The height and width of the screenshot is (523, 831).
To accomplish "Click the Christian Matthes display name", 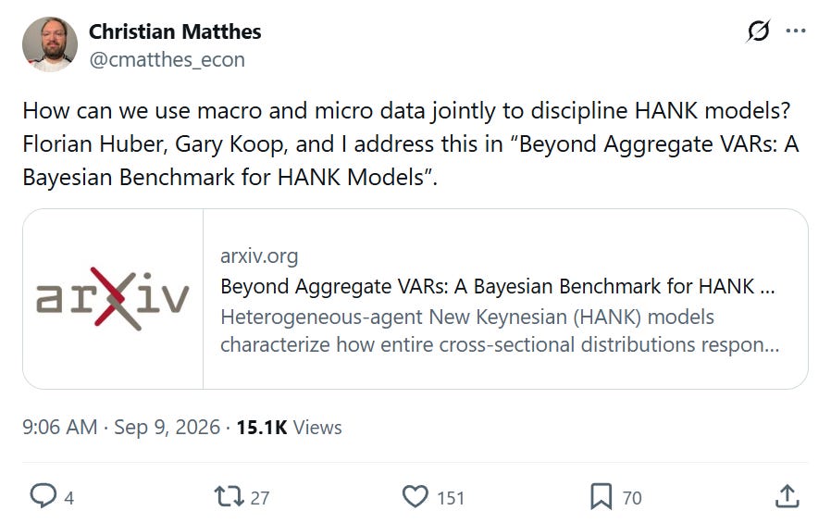I will (175, 31).
